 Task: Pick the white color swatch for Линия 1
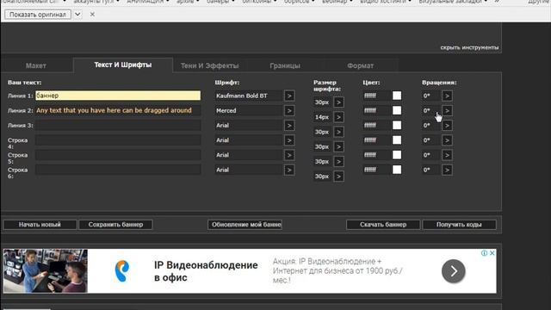click(x=397, y=96)
